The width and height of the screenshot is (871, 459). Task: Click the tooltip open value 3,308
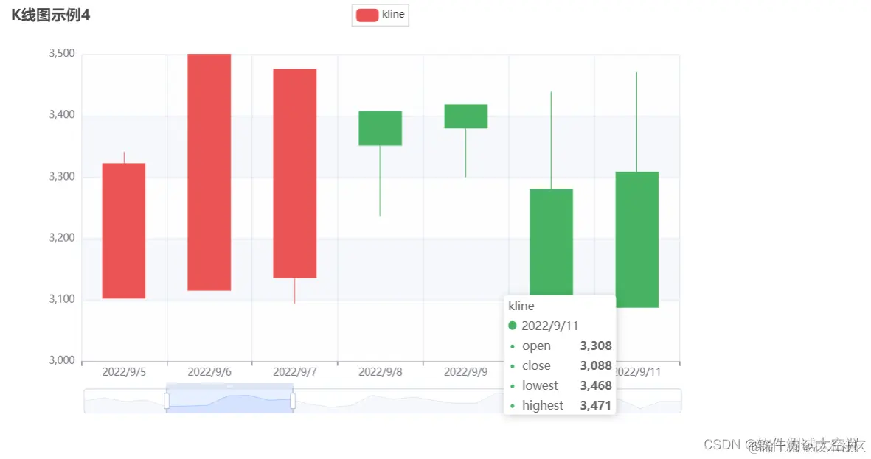tap(596, 346)
